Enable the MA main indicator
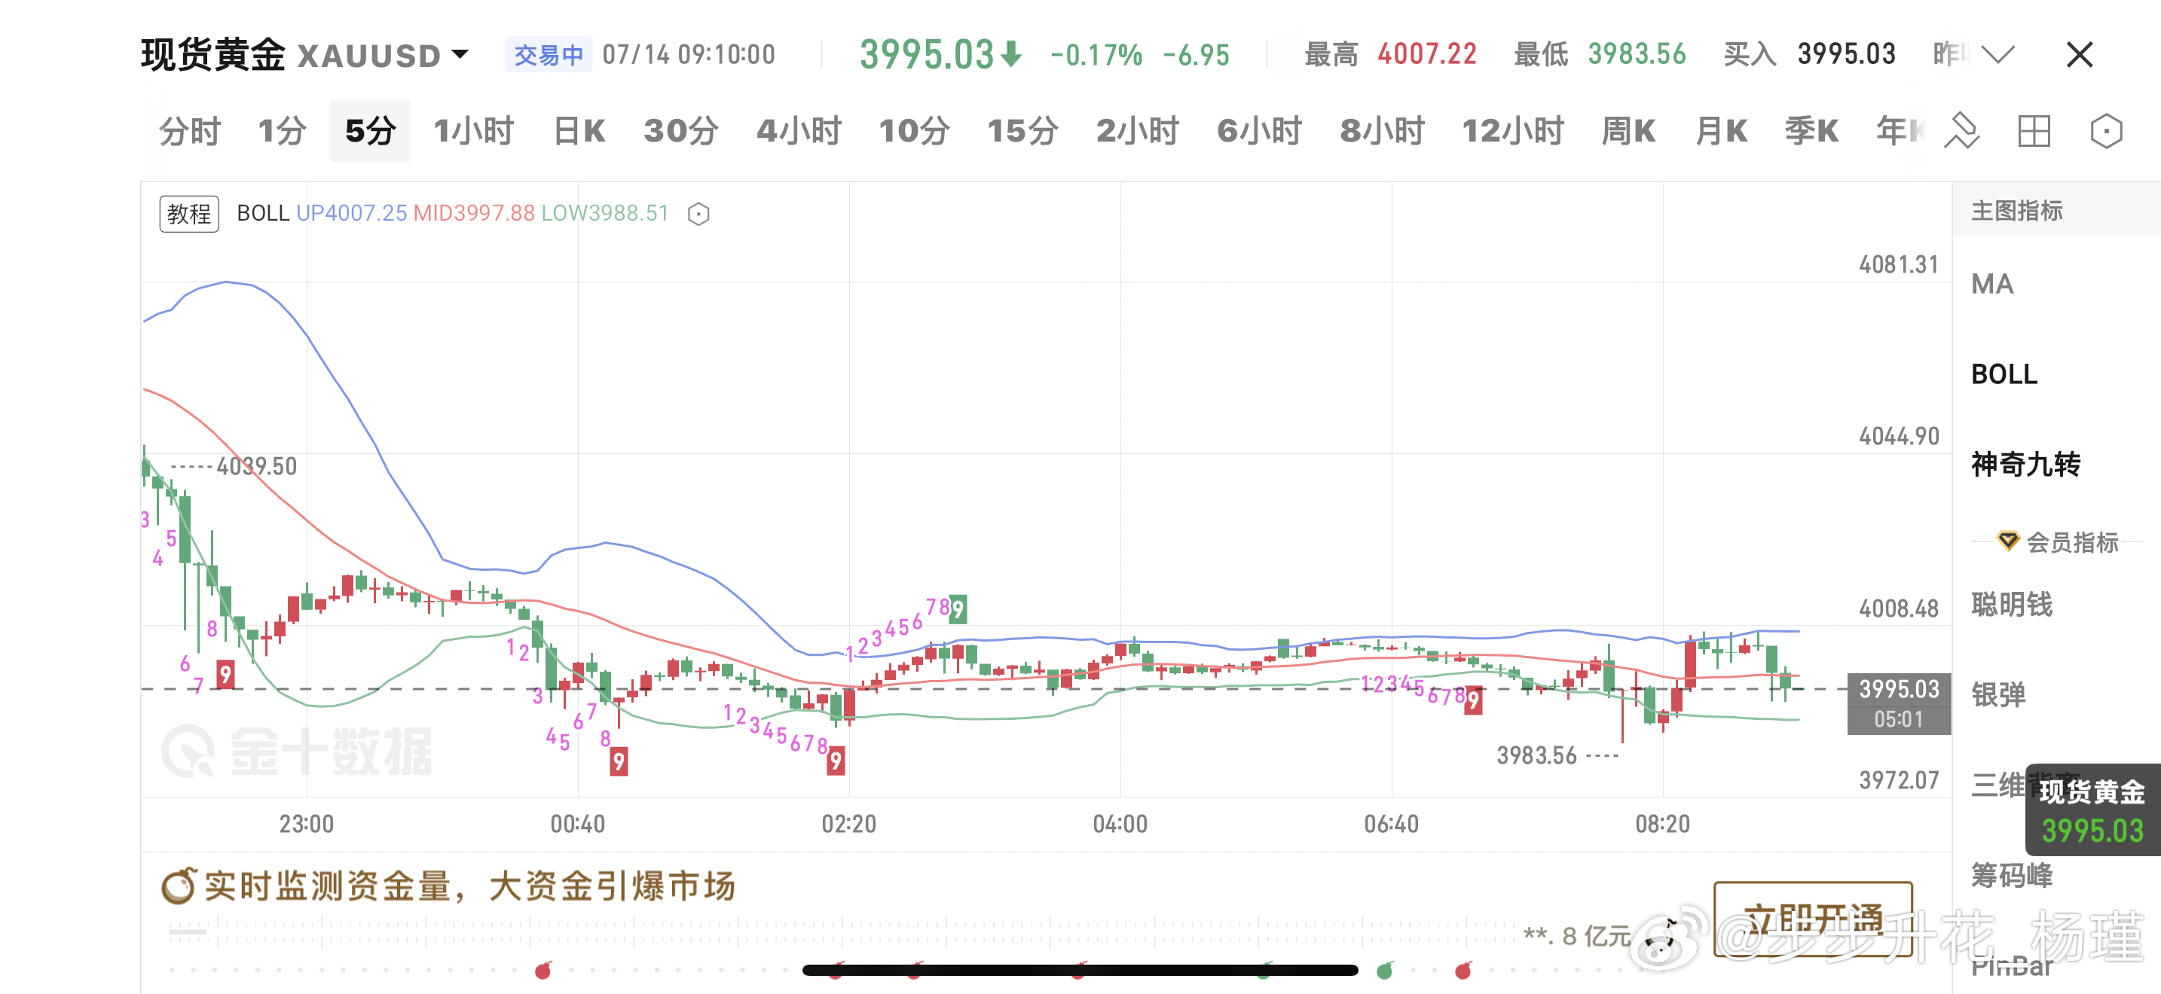Image resolution: width=2161 pixels, height=994 pixels. pyautogui.click(x=1992, y=284)
